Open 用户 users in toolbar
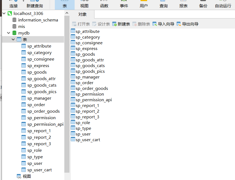Viewport: 235px width, 180px height. [144, 5]
